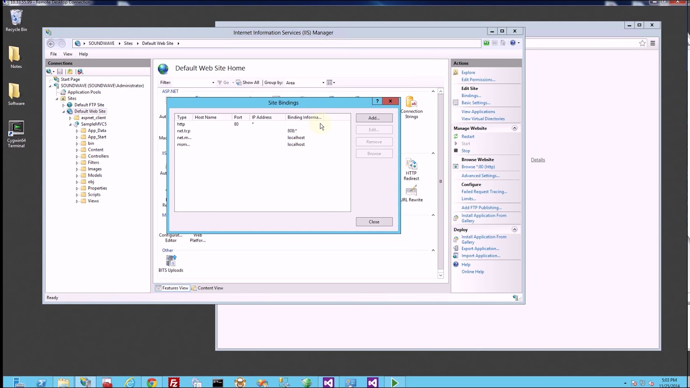This screenshot has height=388, width=690.
Task: Open the BITS Uploads feature icon
Action: click(171, 264)
